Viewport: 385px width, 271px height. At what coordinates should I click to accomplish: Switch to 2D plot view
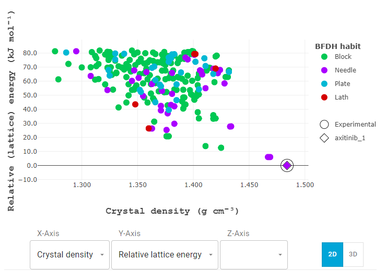click(332, 254)
